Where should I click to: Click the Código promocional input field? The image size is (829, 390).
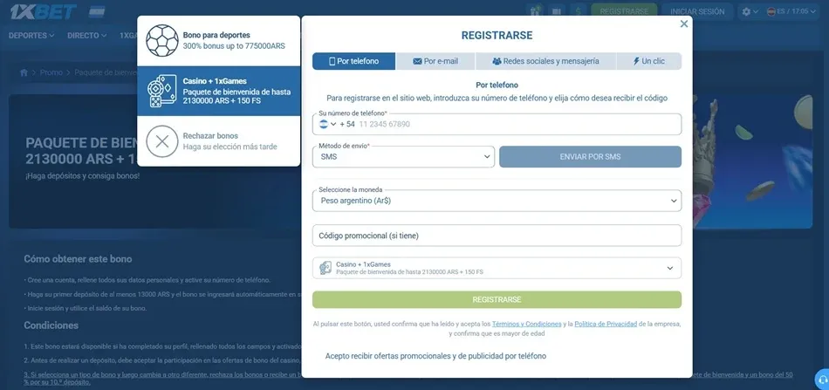[497, 236]
